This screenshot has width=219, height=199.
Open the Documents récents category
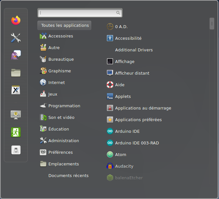point(68,175)
